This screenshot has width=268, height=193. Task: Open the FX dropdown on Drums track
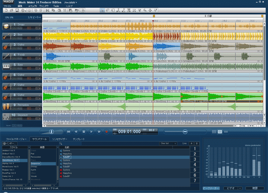38,28
